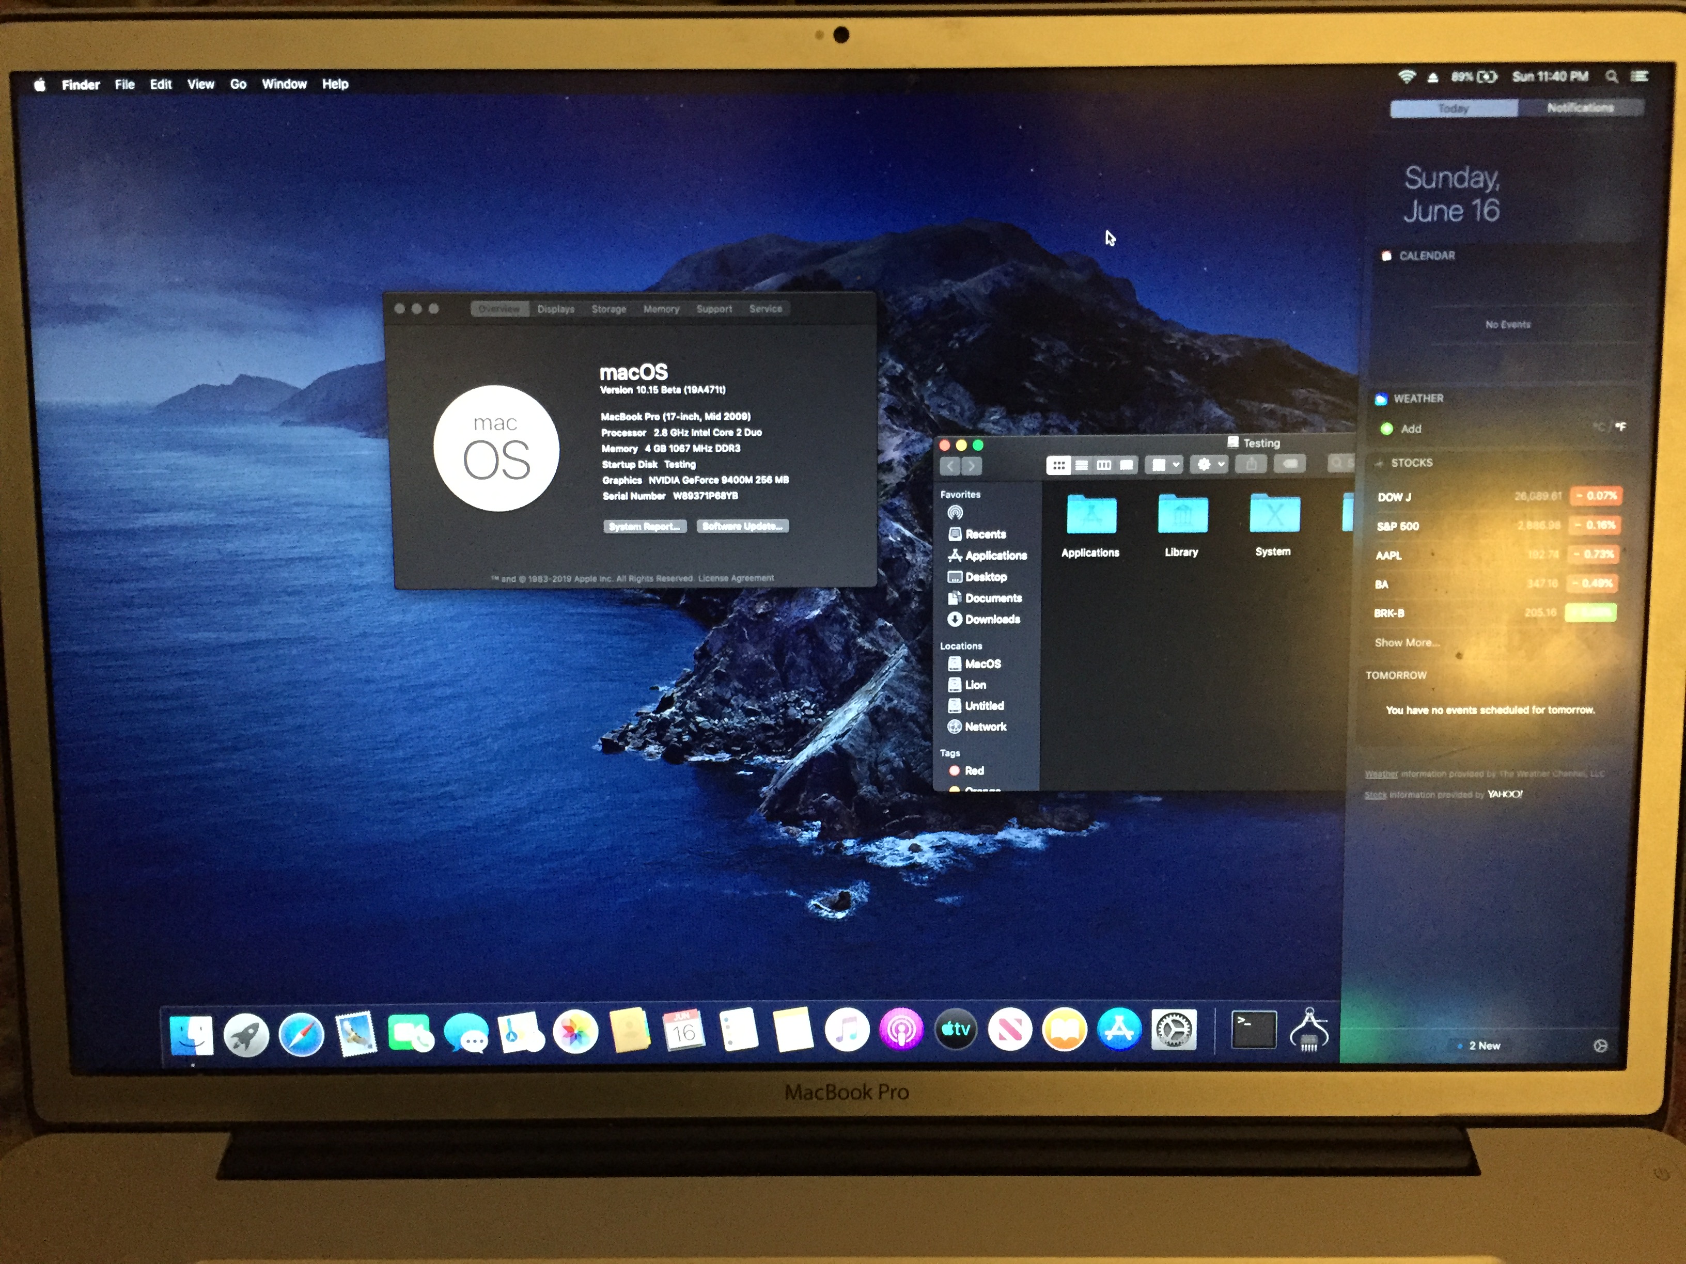The height and width of the screenshot is (1264, 1686).
Task: Expand stocks with Show More
Action: click(x=1406, y=642)
